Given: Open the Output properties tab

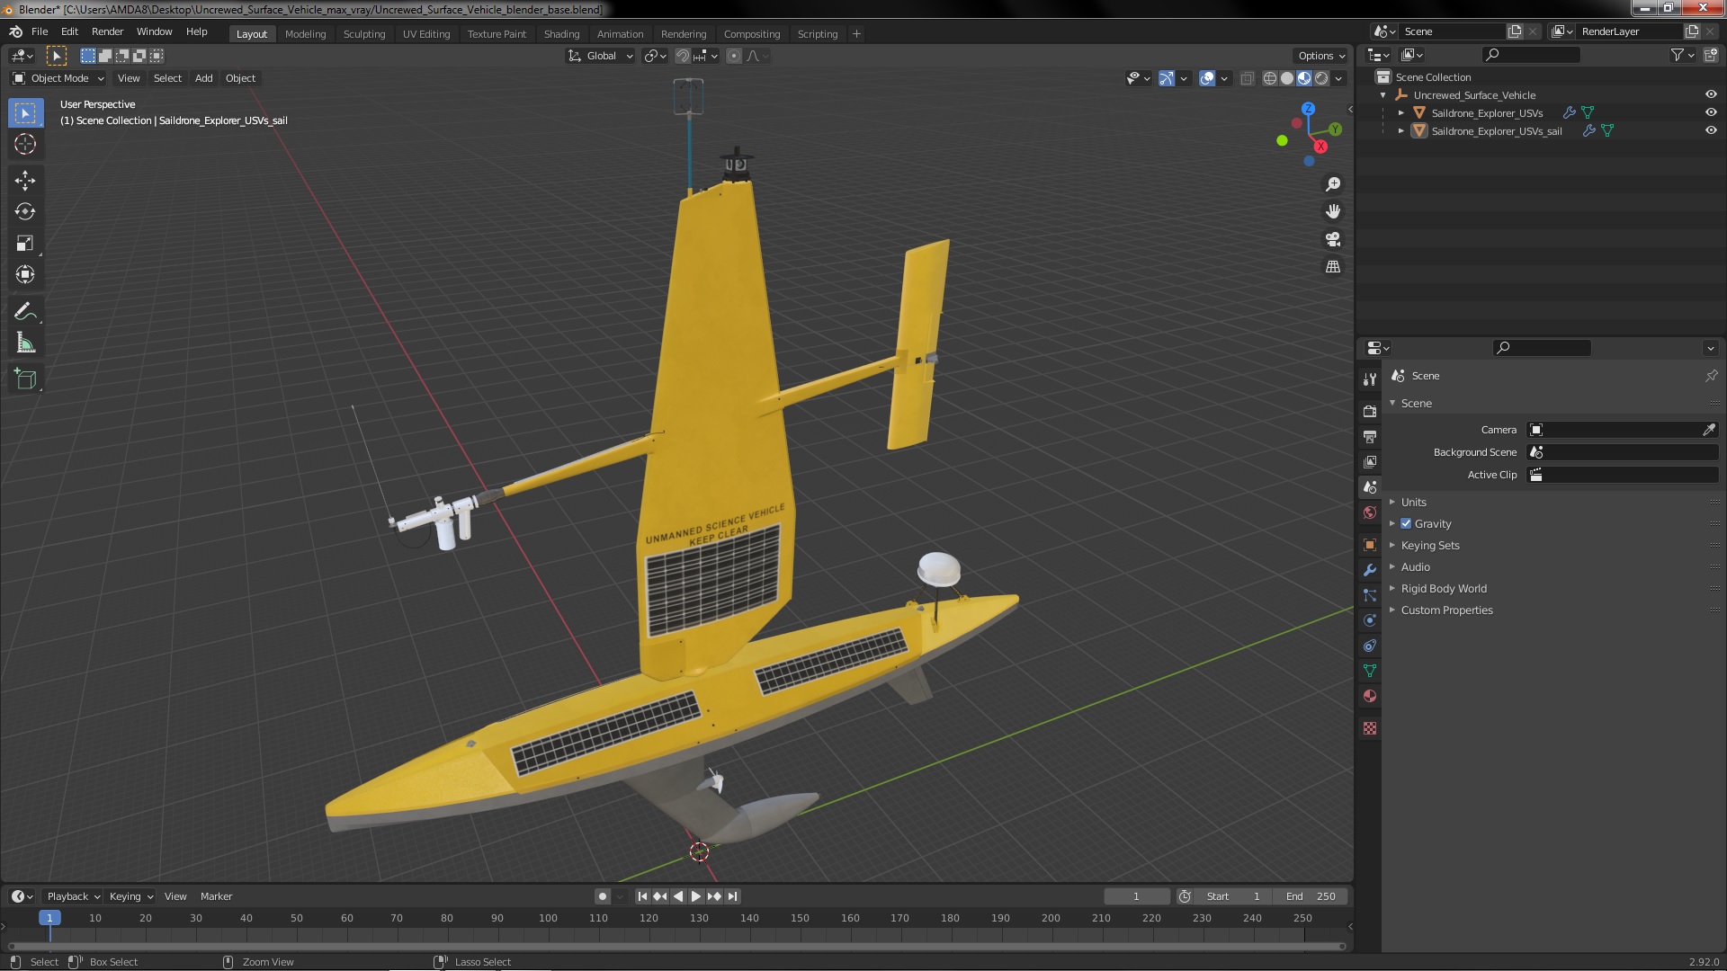Looking at the screenshot, I should click(x=1370, y=436).
